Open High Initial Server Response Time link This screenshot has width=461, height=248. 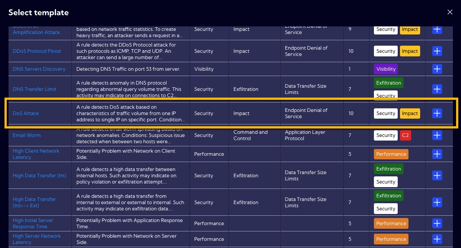click(x=33, y=224)
